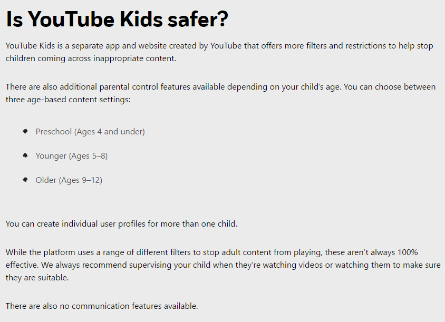Image resolution: width=445 pixels, height=322 pixels.
Task: Click bullet icon beside Younger item
Action: click(25, 155)
